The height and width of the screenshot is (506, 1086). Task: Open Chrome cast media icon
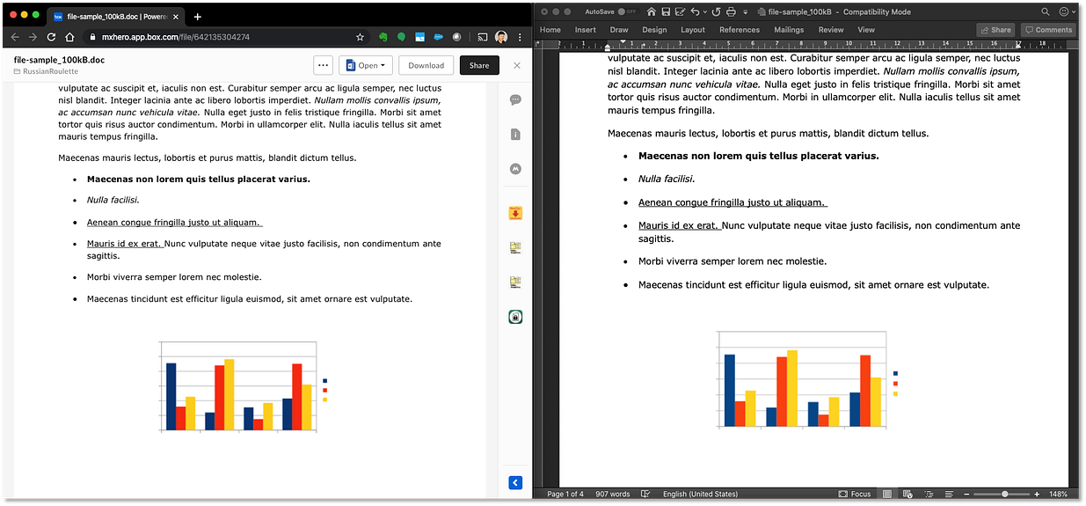(x=483, y=37)
